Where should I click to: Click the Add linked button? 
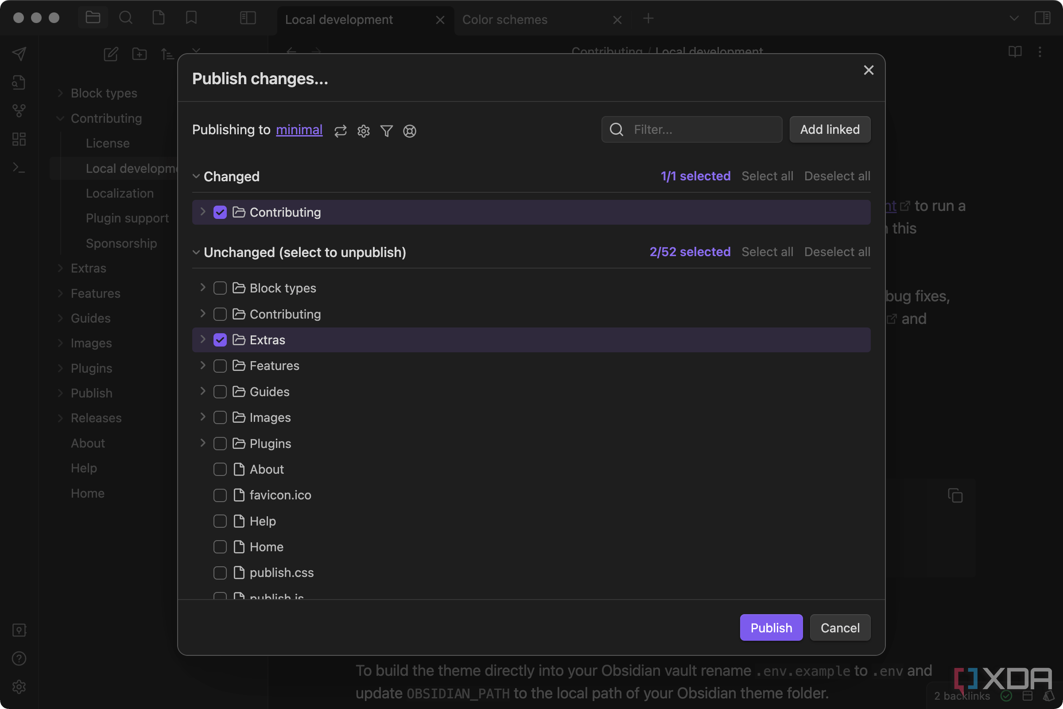click(830, 129)
